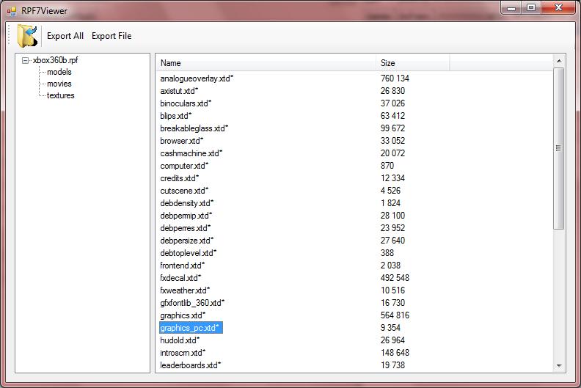Click size value 9 354
Viewport: 581px width, 388px height.
click(x=390, y=328)
